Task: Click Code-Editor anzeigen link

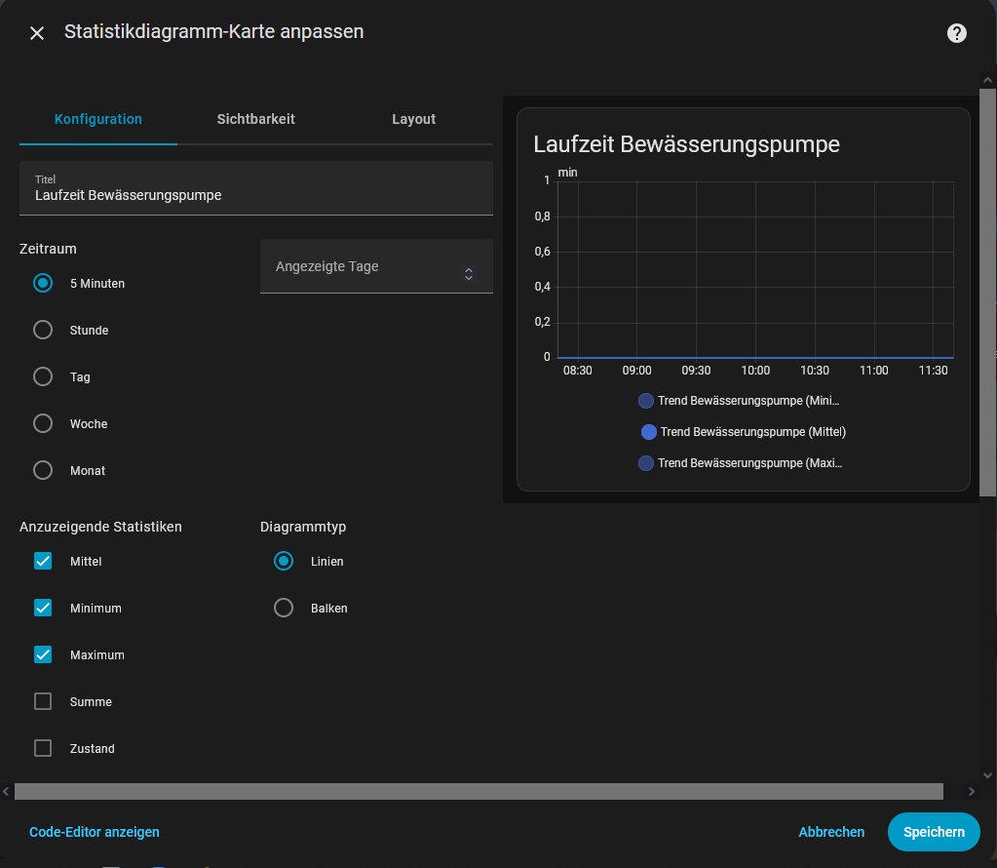Action: (95, 832)
